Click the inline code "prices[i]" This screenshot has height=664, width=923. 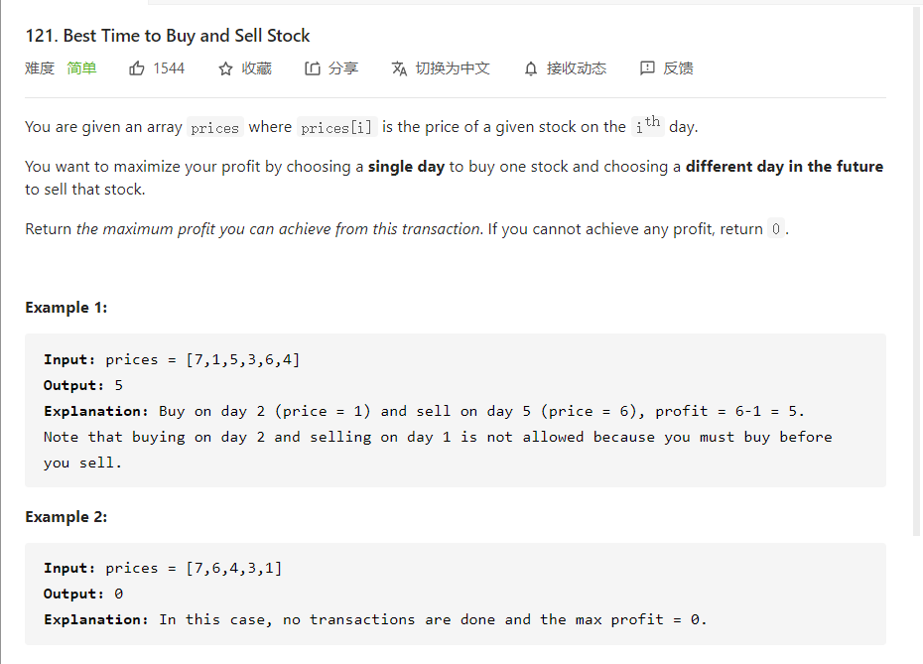click(x=336, y=127)
